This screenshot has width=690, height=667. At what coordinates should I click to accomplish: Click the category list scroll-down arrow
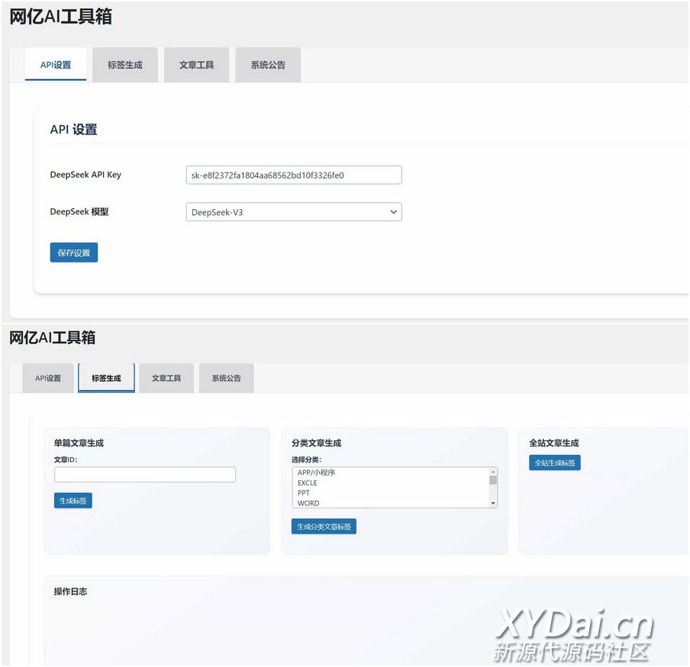pyautogui.click(x=493, y=504)
